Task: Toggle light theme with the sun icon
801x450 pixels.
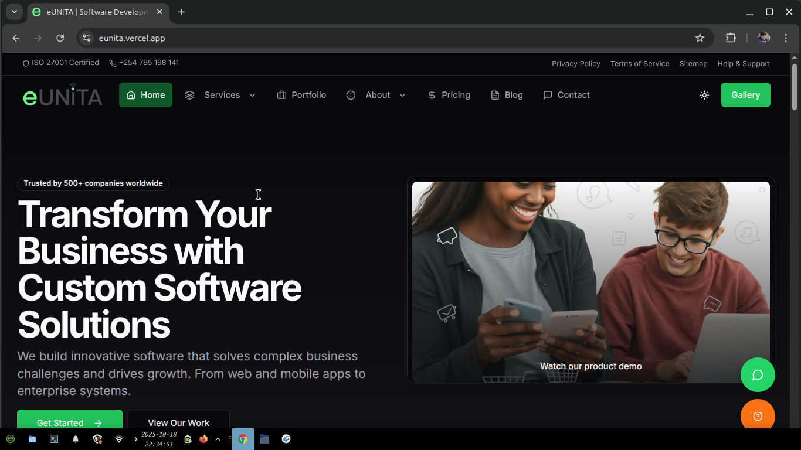Action: [x=704, y=95]
